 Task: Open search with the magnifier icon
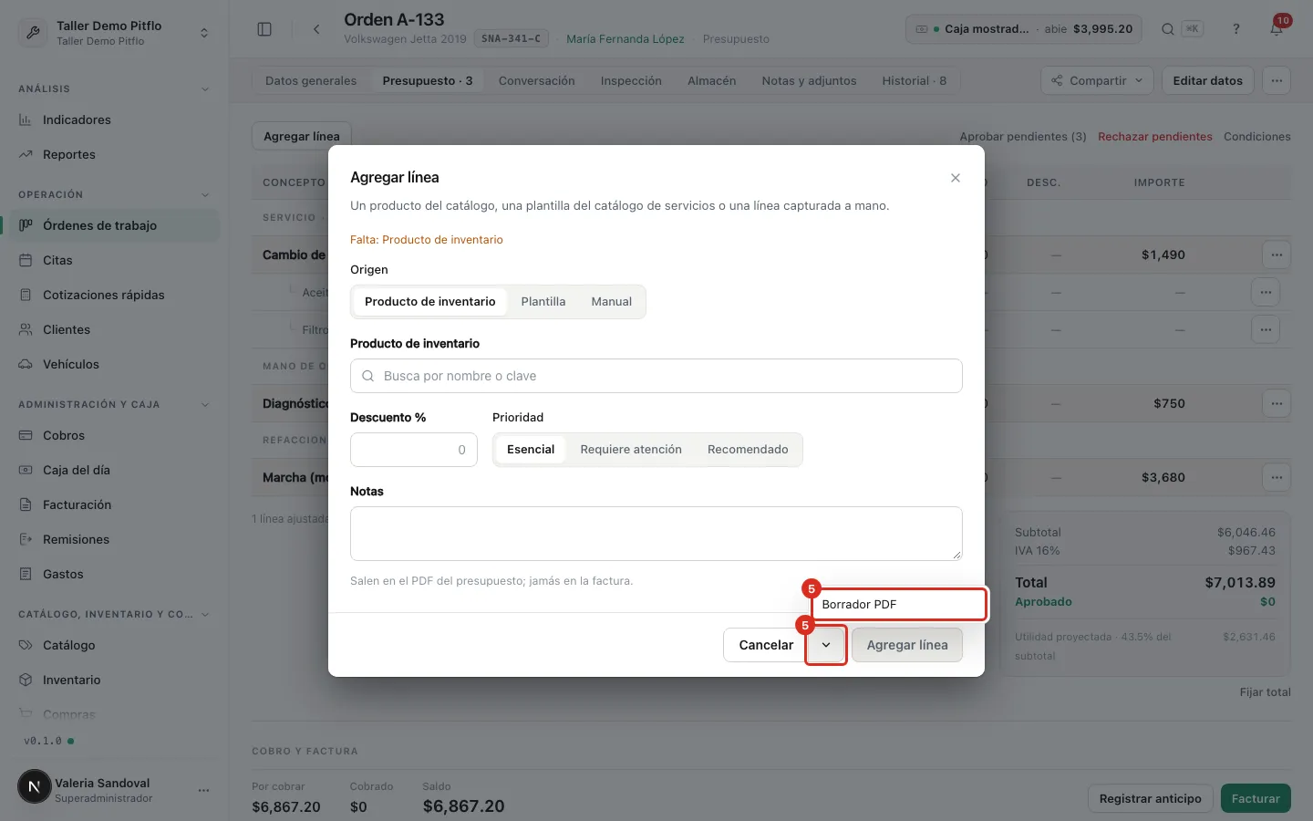[x=1167, y=29]
